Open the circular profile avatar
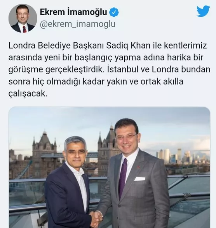 [23, 18]
